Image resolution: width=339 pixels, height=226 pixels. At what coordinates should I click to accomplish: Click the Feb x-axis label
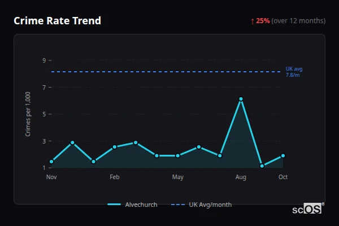pos(115,177)
